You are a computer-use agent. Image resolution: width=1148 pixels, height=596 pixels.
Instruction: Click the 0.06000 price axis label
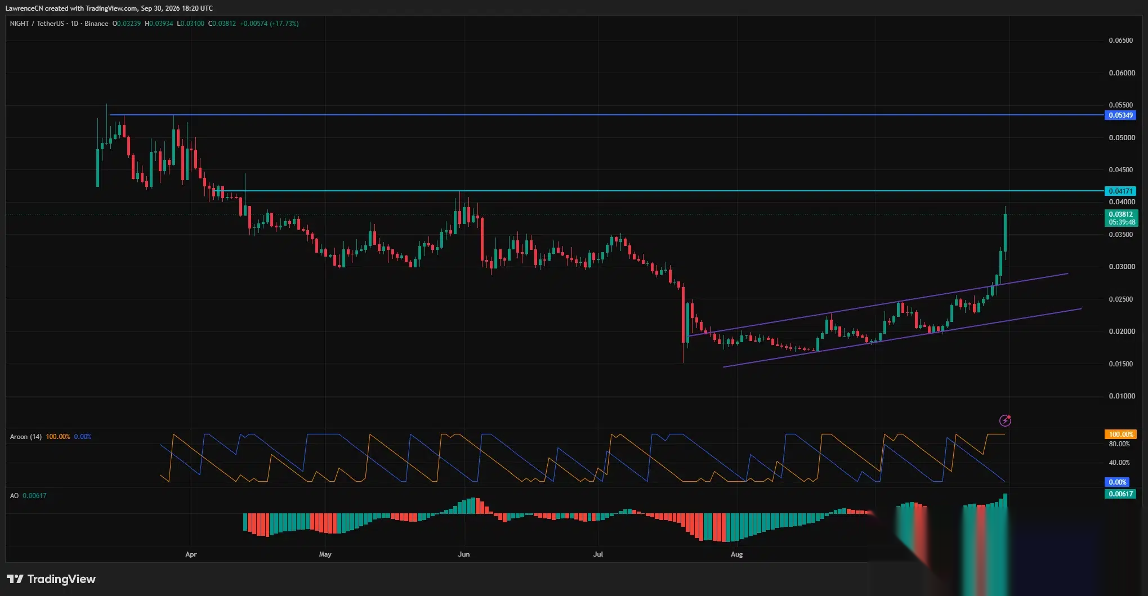pyautogui.click(x=1122, y=73)
